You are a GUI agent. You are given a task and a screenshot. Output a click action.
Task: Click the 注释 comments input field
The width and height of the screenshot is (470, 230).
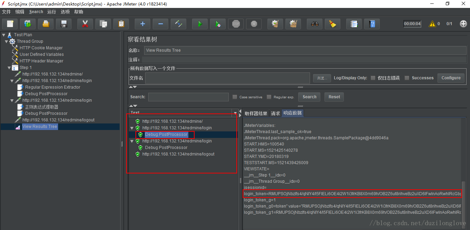pyautogui.click(x=304, y=60)
